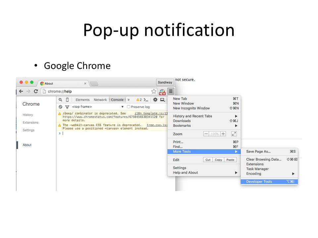
Task: Click the browser forward arrow
Action: (28, 91)
